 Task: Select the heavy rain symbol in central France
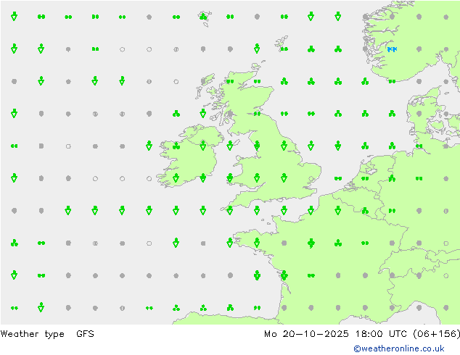[311, 243]
